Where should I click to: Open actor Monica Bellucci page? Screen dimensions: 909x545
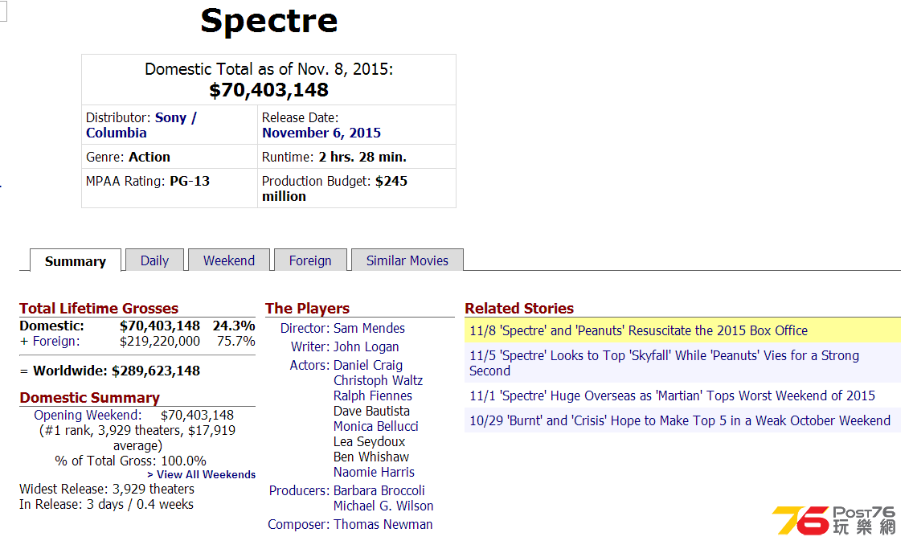click(x=375, y=426)
